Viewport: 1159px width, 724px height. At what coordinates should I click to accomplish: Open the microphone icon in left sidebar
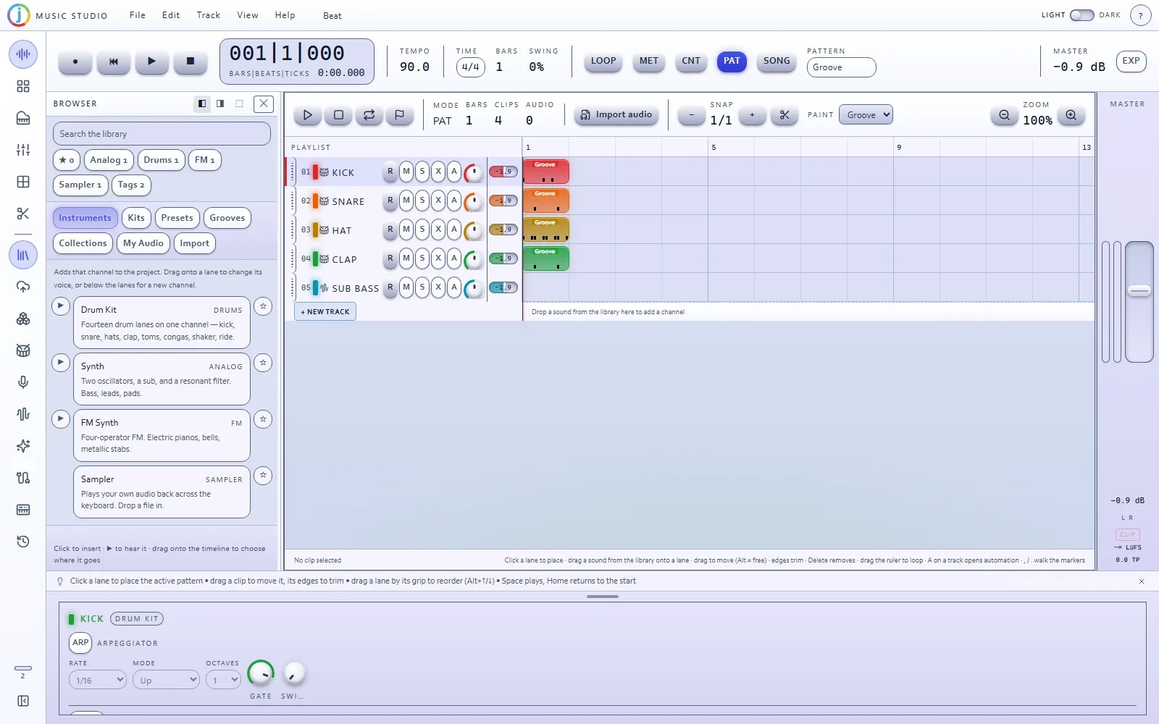pos(23,382)
